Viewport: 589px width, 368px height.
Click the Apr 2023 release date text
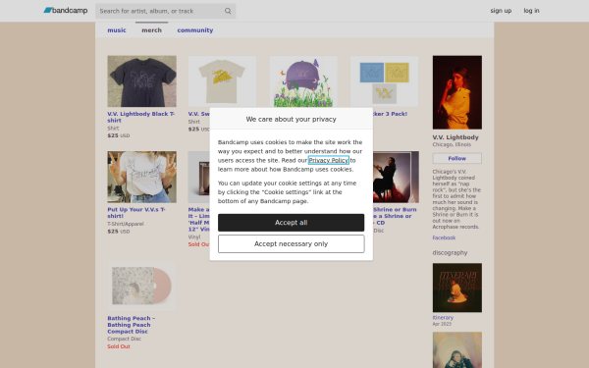click(x=442, y=324)
